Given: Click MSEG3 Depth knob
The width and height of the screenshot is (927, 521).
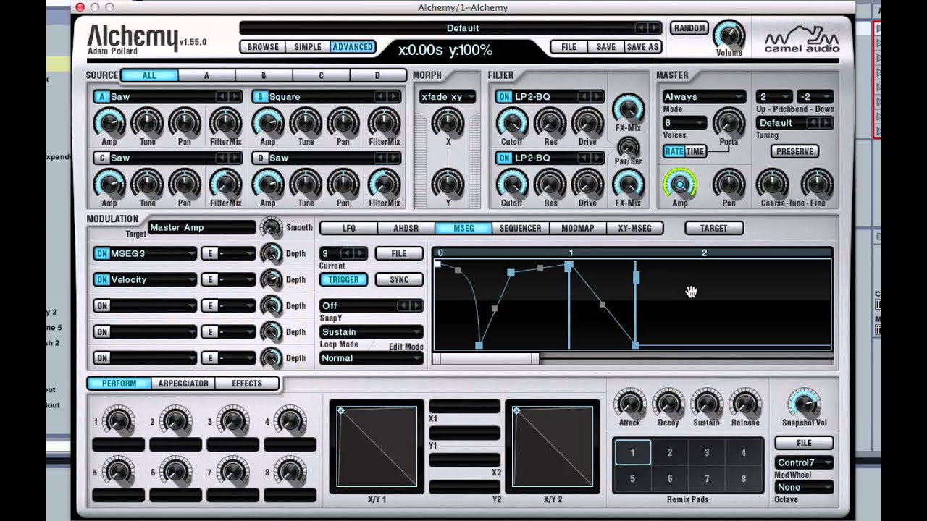Looking at the screenshot, I should click(x=271, y=253).
